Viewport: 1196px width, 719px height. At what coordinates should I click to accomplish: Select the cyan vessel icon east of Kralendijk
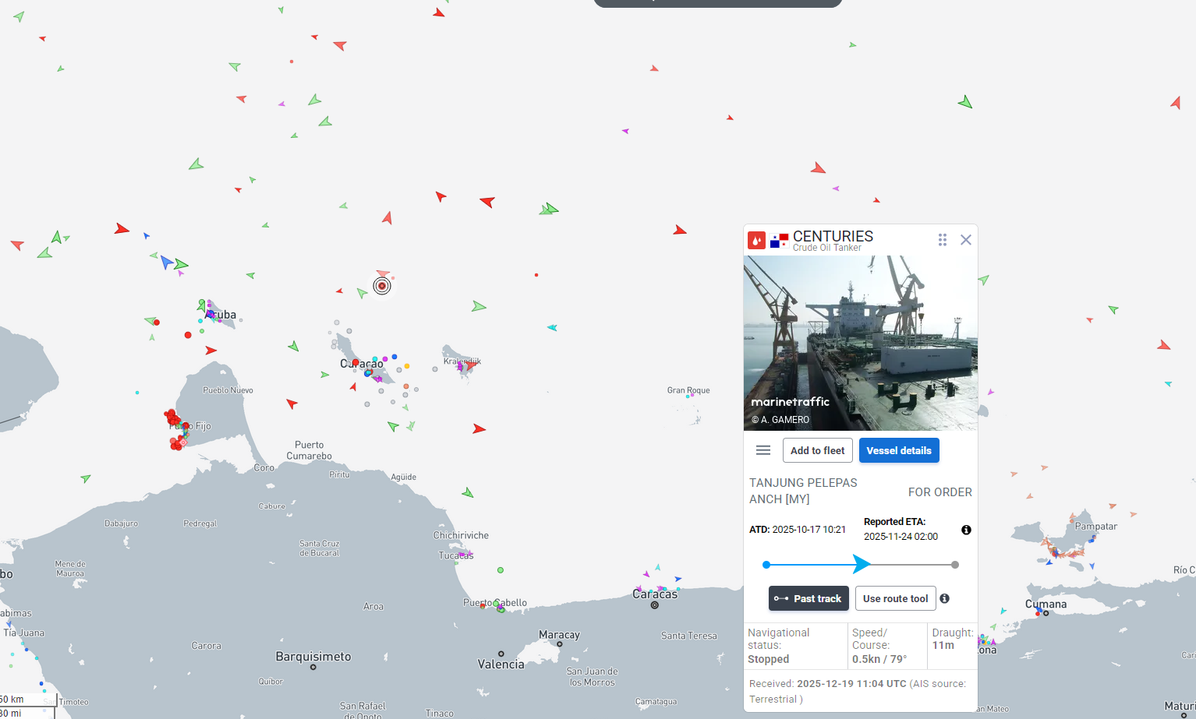tap(552, 328)
